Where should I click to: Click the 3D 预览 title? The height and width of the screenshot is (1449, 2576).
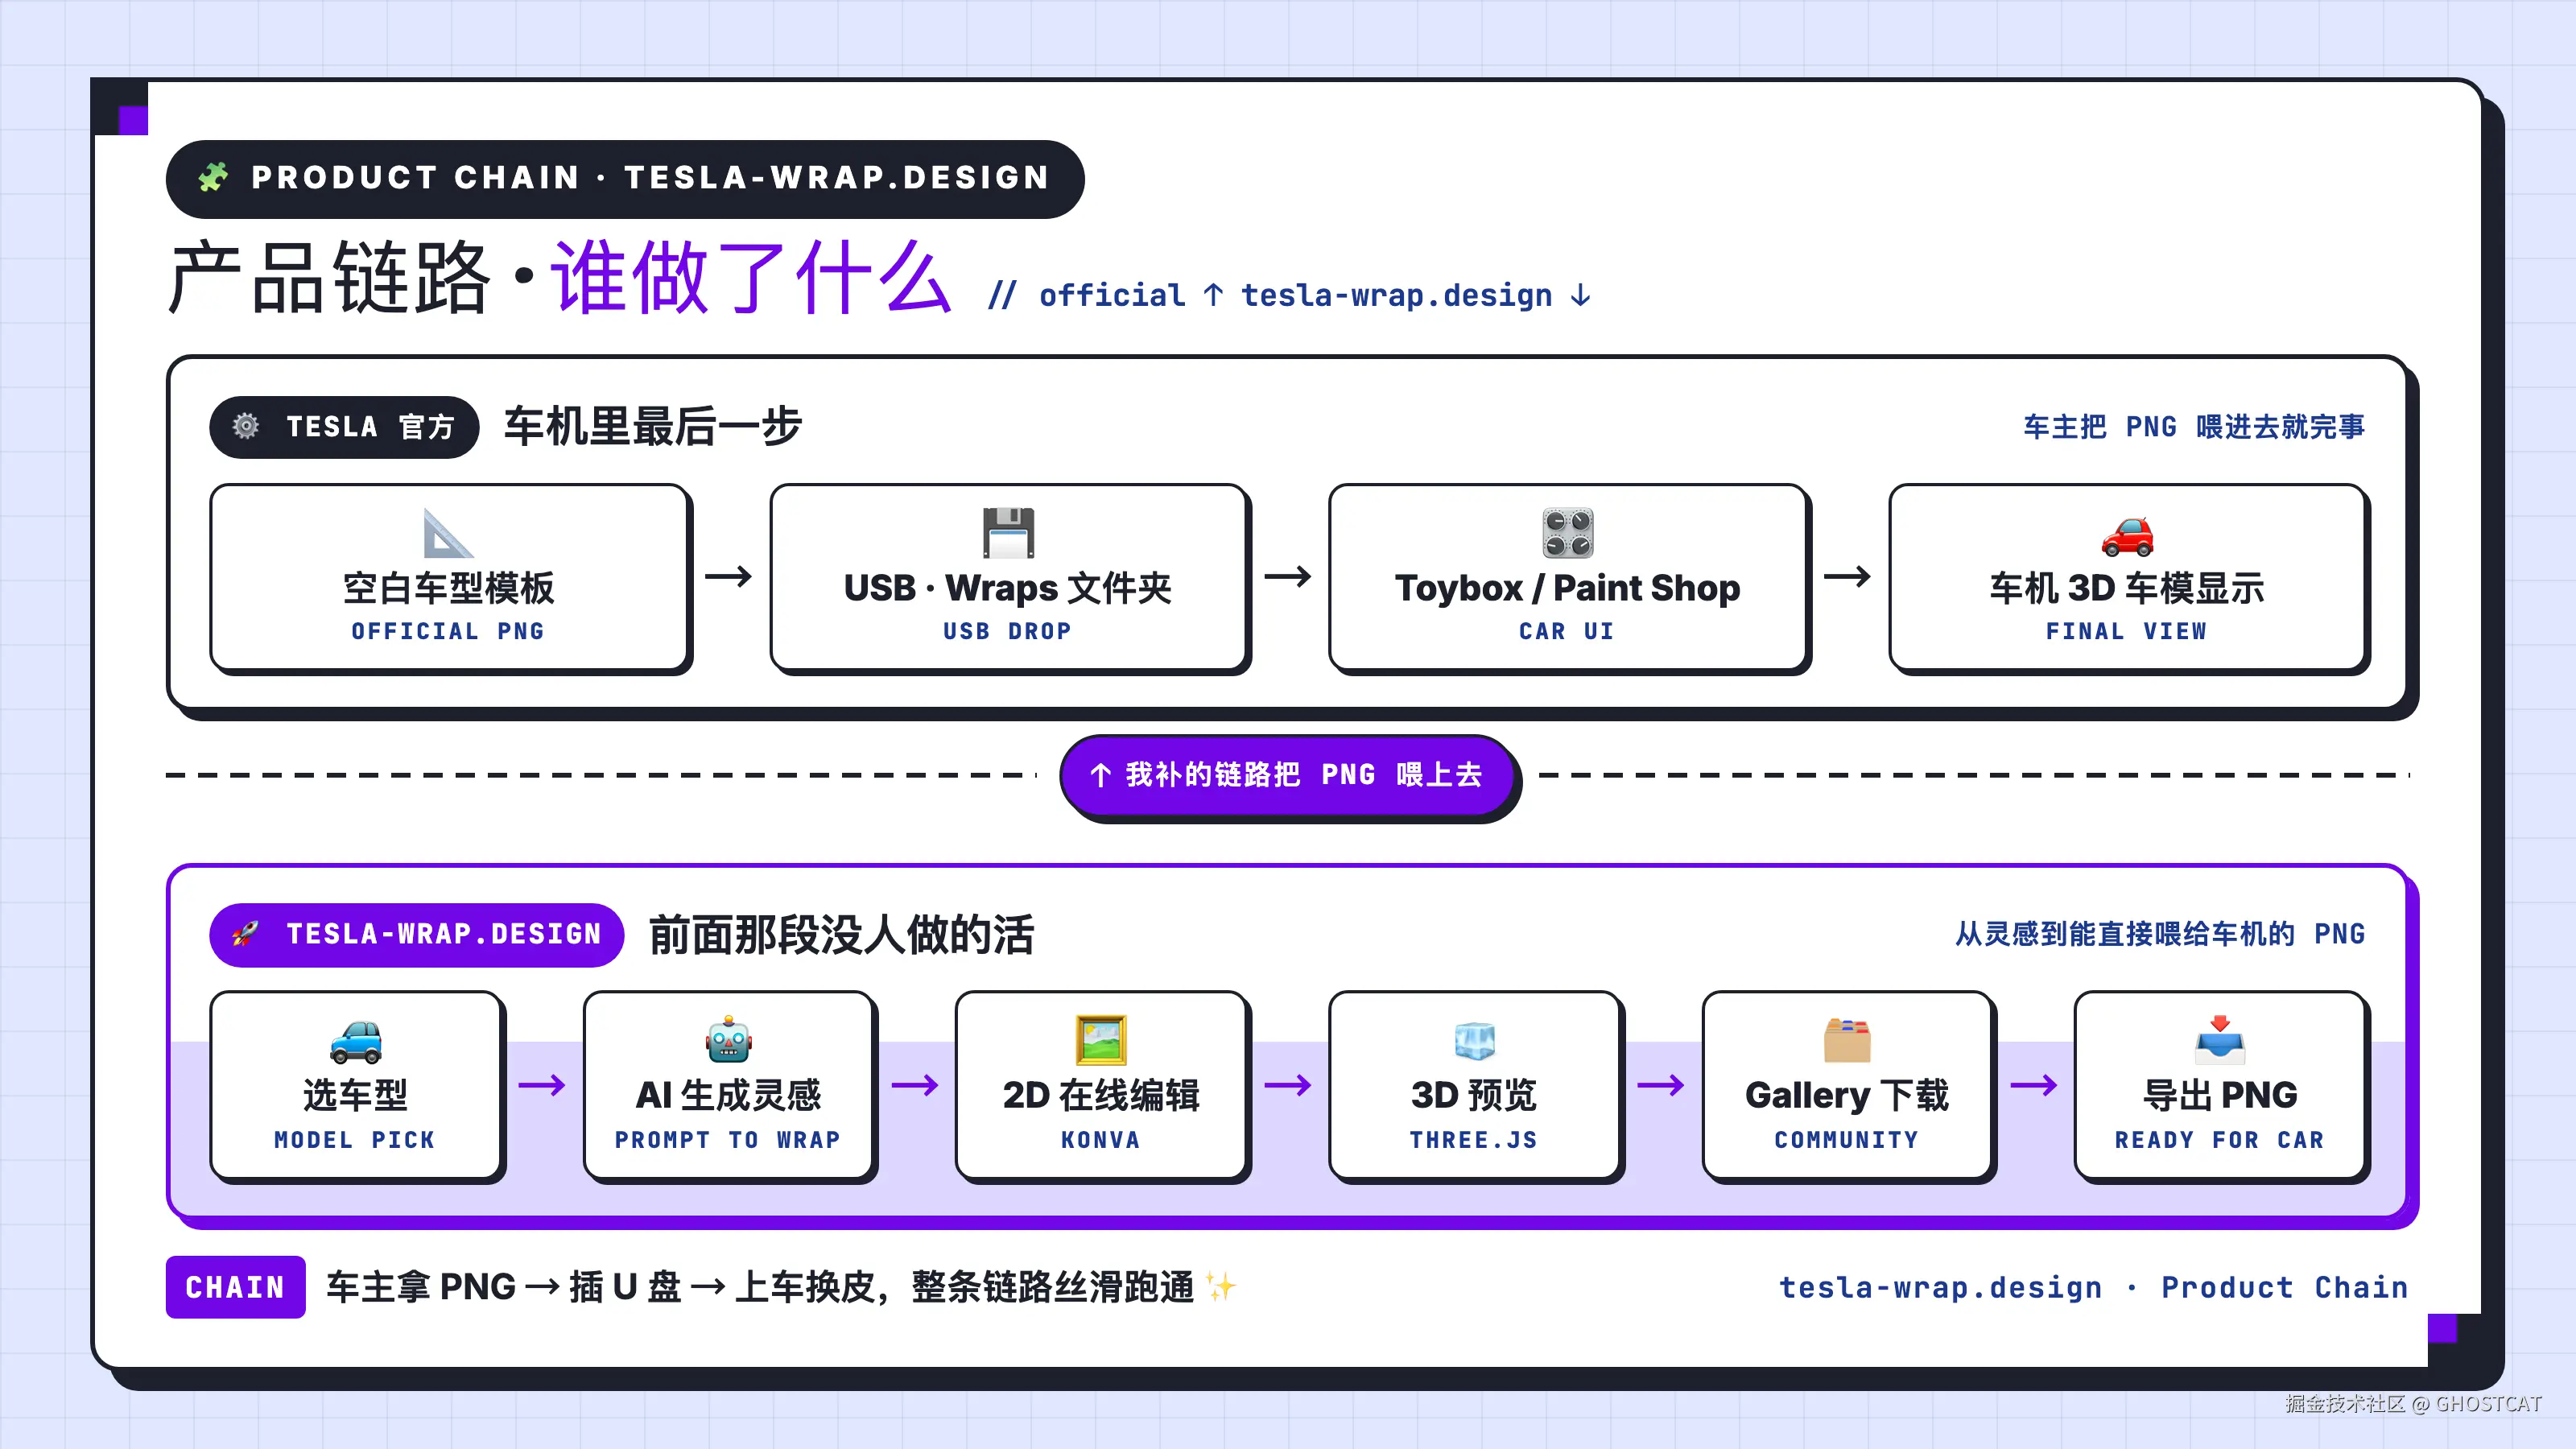coord(1474,1096)
